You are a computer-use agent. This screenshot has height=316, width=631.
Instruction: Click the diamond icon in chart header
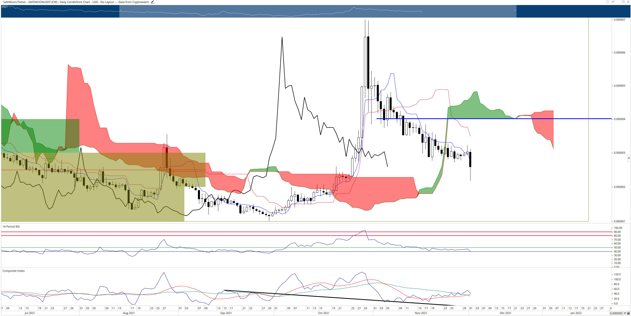608,2
